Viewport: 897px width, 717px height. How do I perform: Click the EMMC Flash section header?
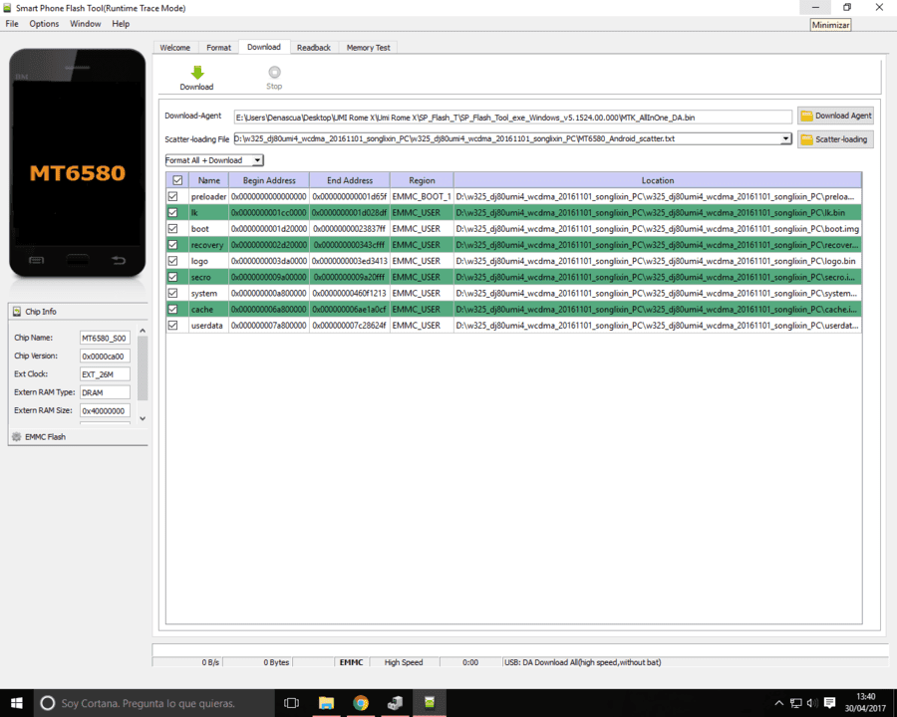(x=78, y=437)
